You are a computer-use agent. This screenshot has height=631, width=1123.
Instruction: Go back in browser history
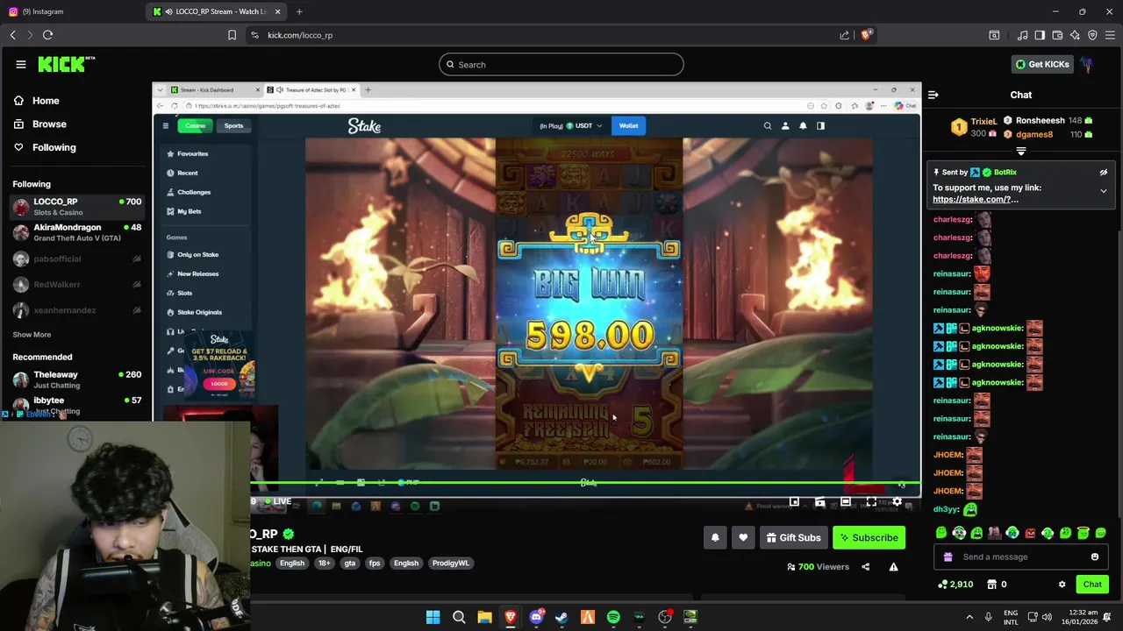click(12, 35)
